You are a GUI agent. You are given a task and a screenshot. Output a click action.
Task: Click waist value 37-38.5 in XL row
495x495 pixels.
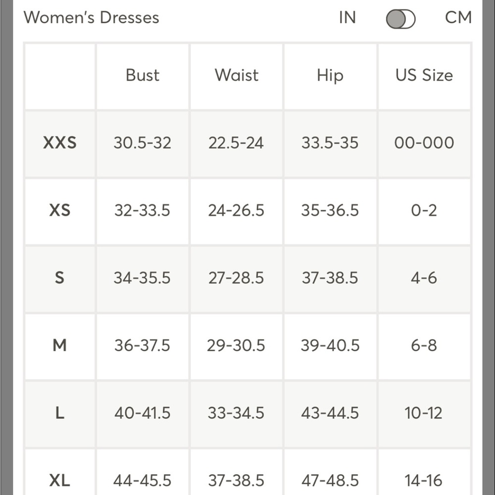(236, 481)
